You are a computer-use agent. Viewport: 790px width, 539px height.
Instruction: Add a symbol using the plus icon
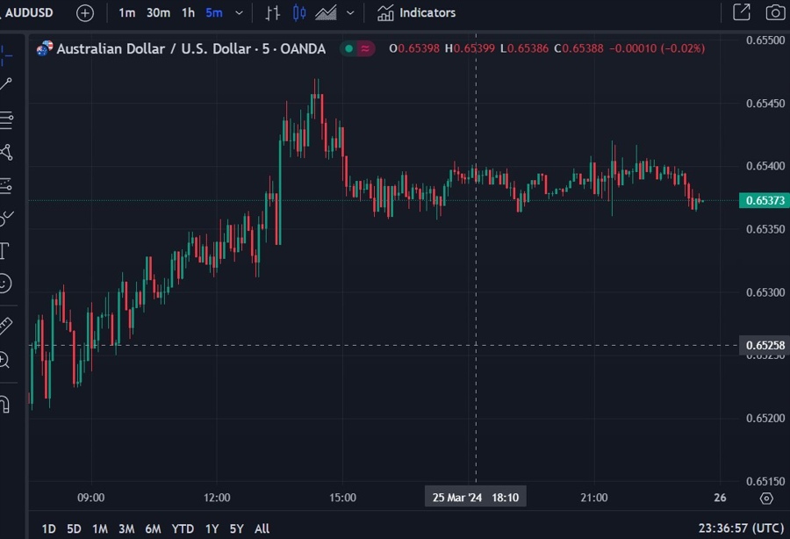[83, 12]
